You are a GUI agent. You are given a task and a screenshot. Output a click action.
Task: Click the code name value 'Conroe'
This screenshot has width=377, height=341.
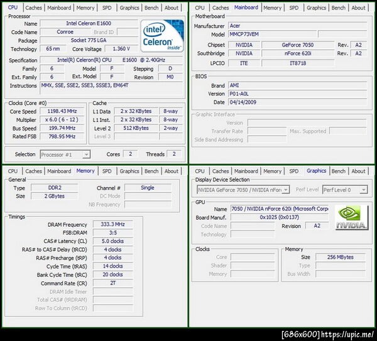pyautogui.click(x=65, y=32)
